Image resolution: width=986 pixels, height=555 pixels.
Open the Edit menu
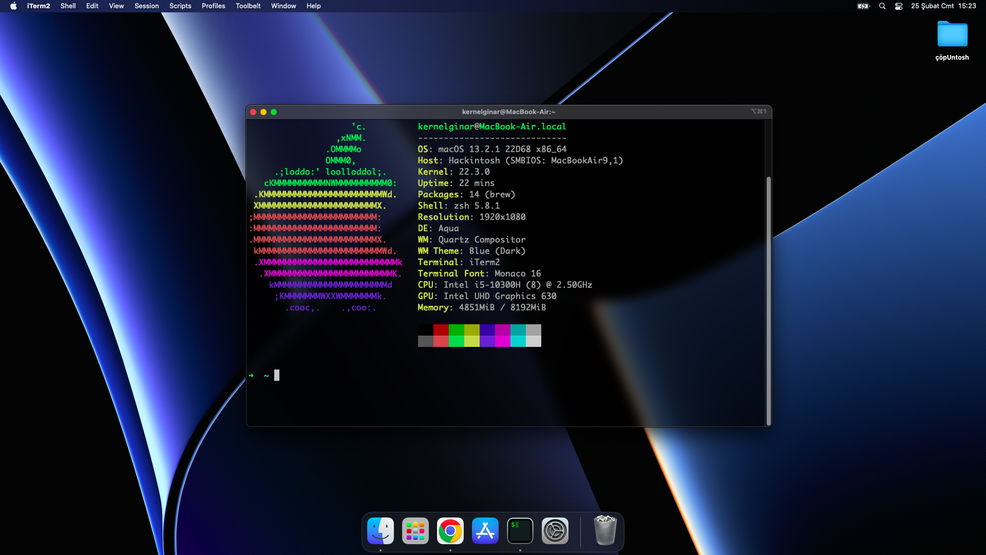(92, 6)
